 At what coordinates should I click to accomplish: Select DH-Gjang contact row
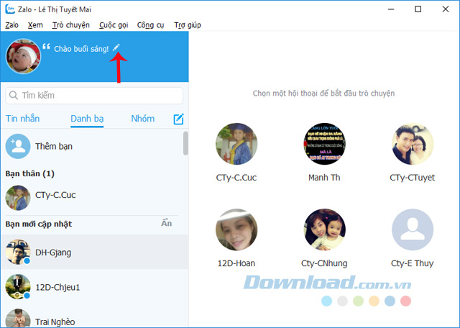[94, 252]
